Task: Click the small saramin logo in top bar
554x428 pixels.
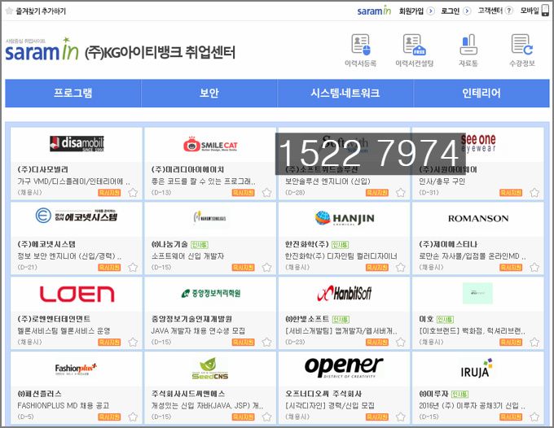Action: point(374,11)
